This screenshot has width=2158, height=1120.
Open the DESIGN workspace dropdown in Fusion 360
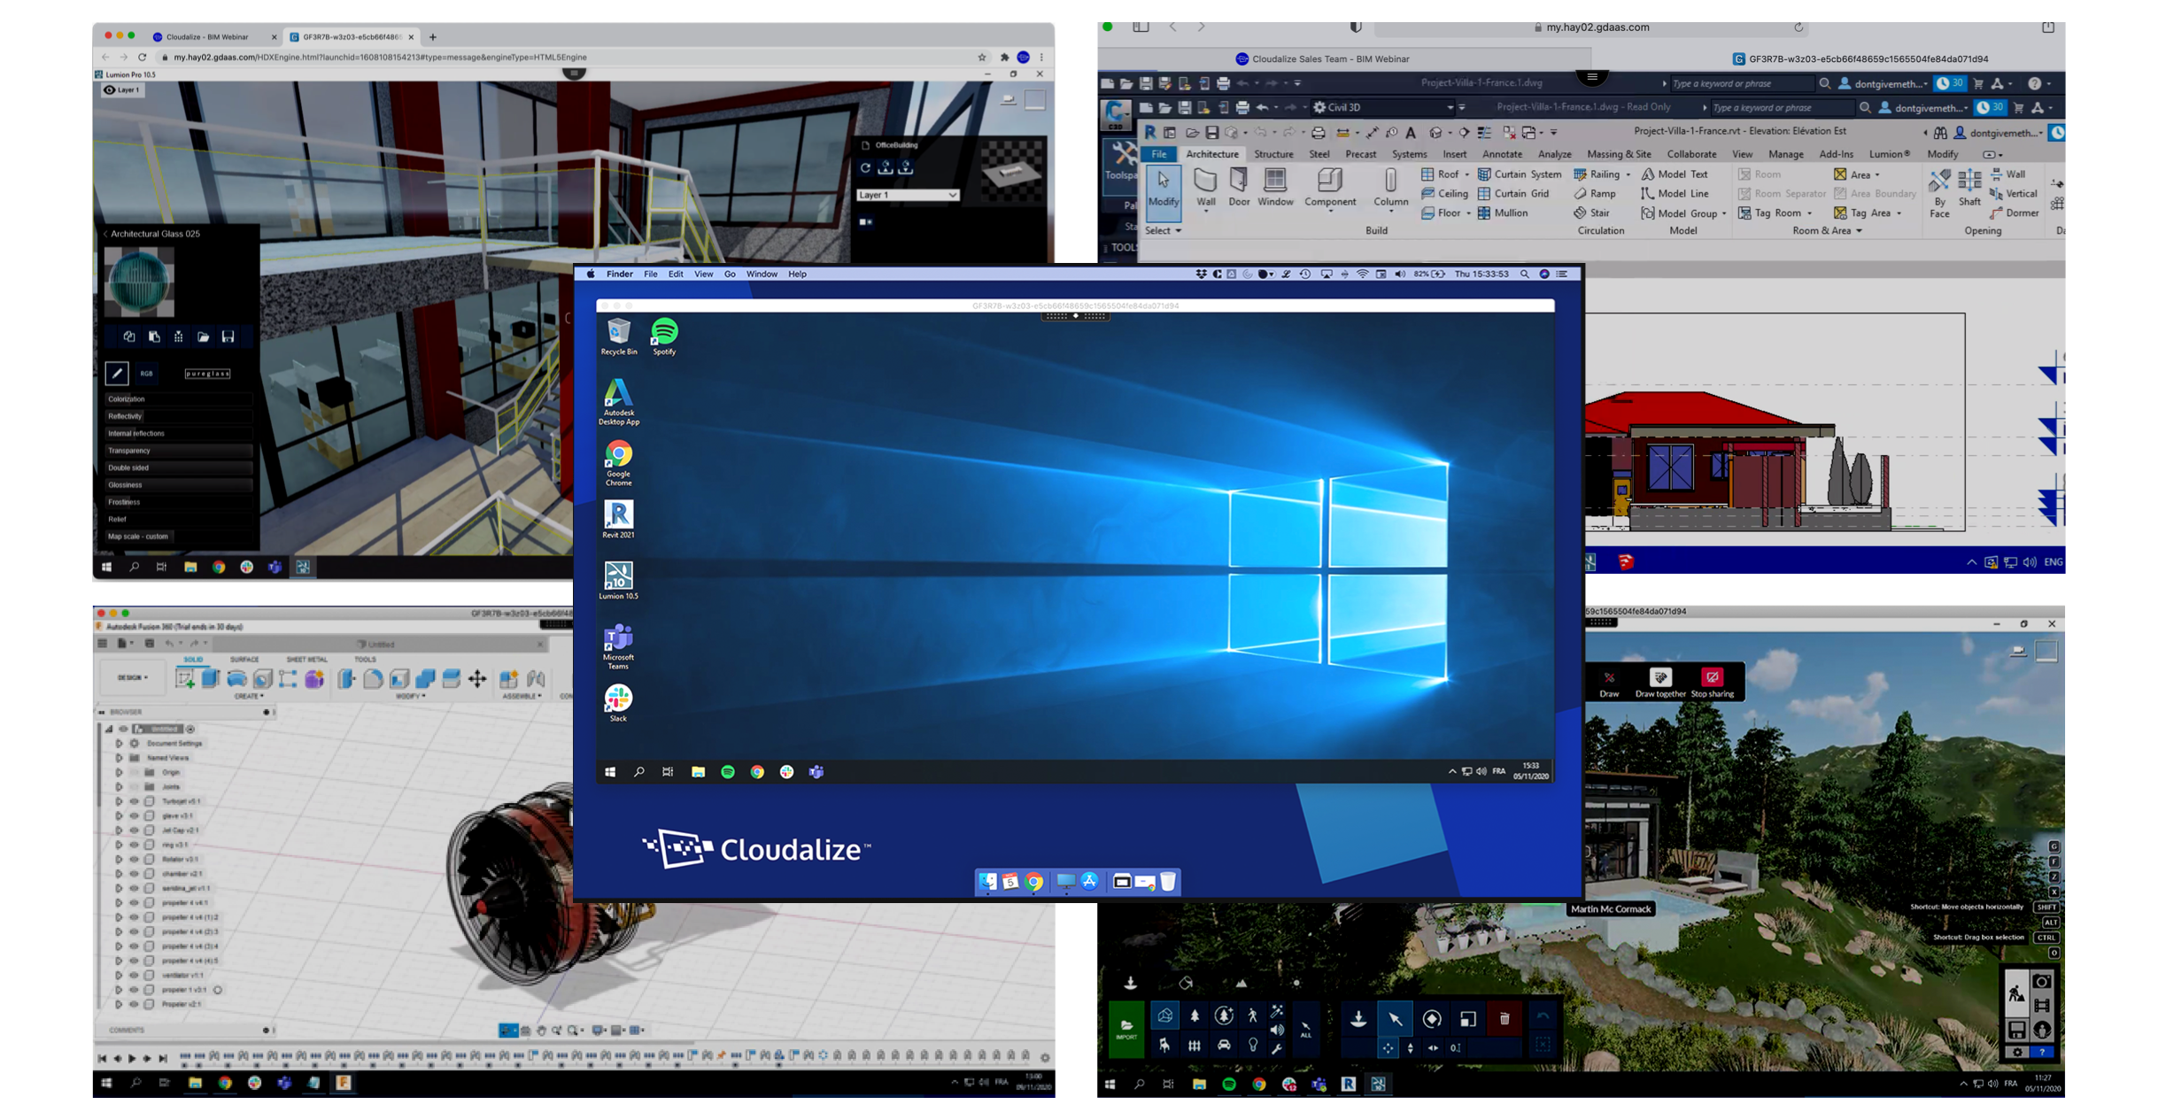point(133,677)
